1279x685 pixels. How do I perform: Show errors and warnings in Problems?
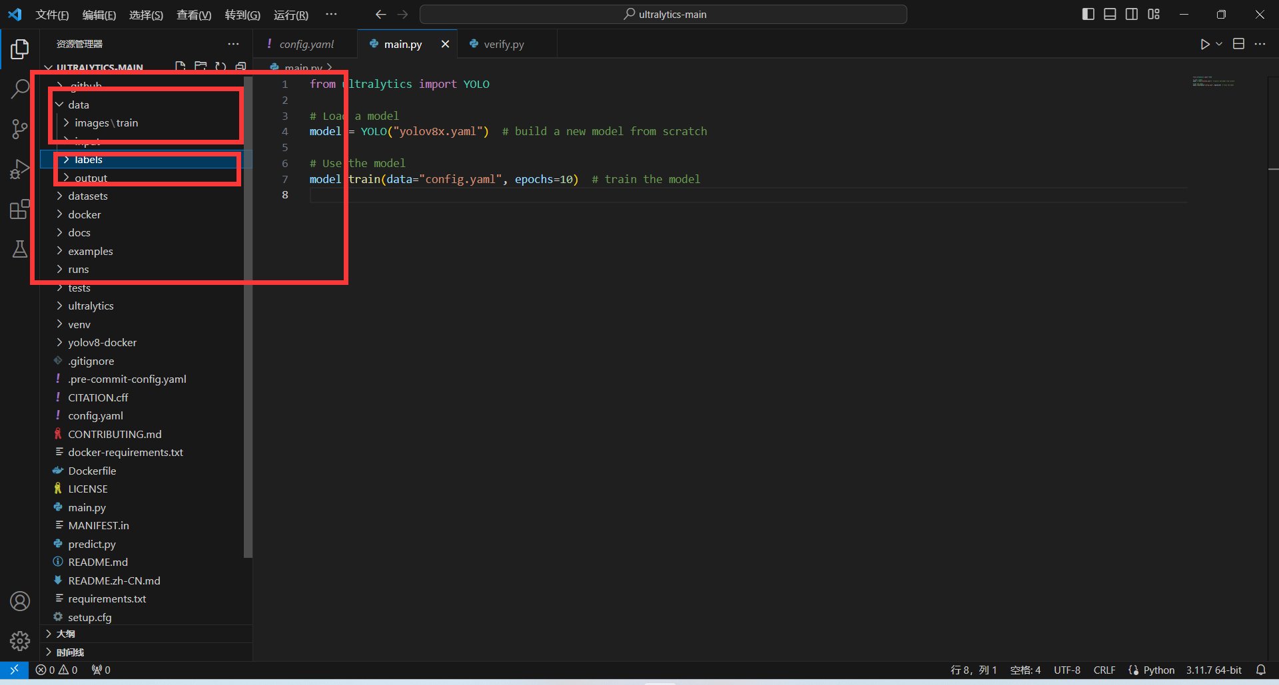[x=57, y=670]
